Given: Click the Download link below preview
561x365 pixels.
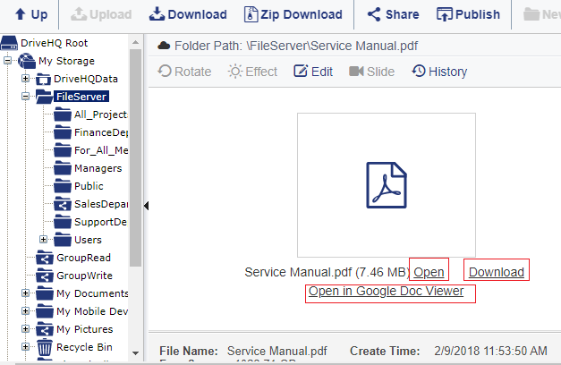Looking at the screenshot, I should 496,272.
